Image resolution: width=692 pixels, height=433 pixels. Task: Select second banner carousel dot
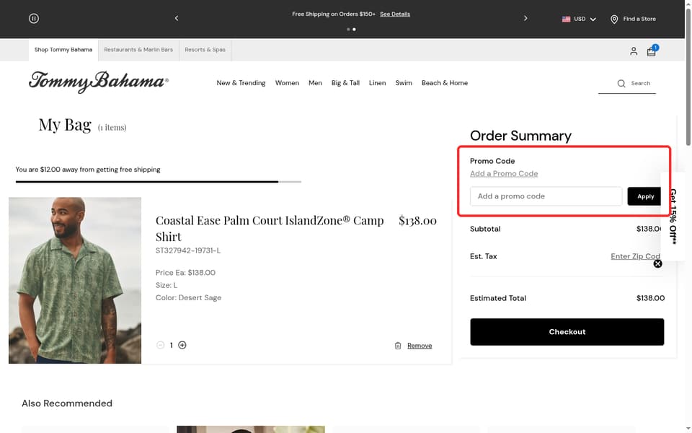click(x=354, y=29)
